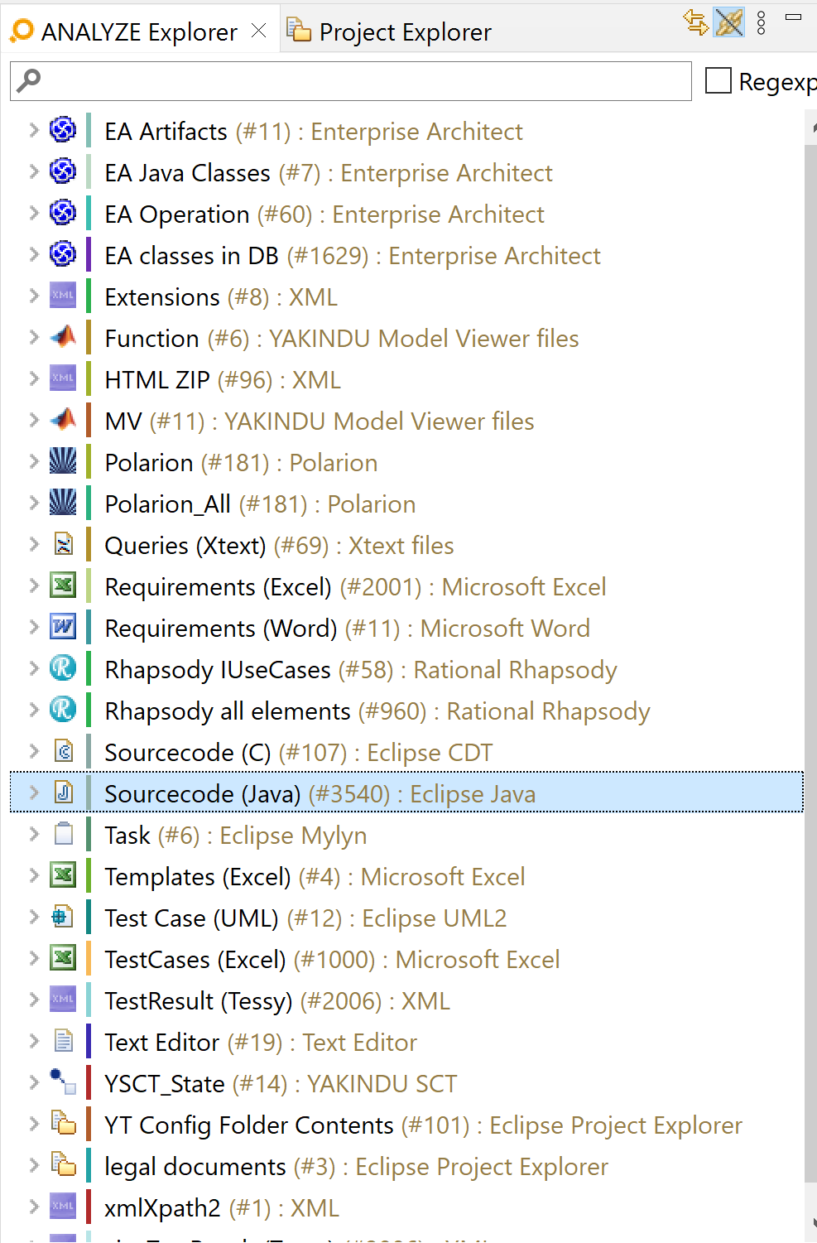Select the 'Rhapsody IUseCases' row text
This screenshot has height=1243, width=817.
pyautogui.click(x=218, y=670)
